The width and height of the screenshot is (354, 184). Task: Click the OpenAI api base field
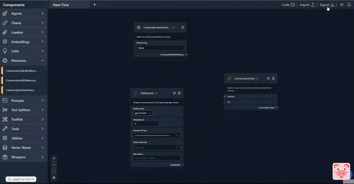click(x=157, y=147)
